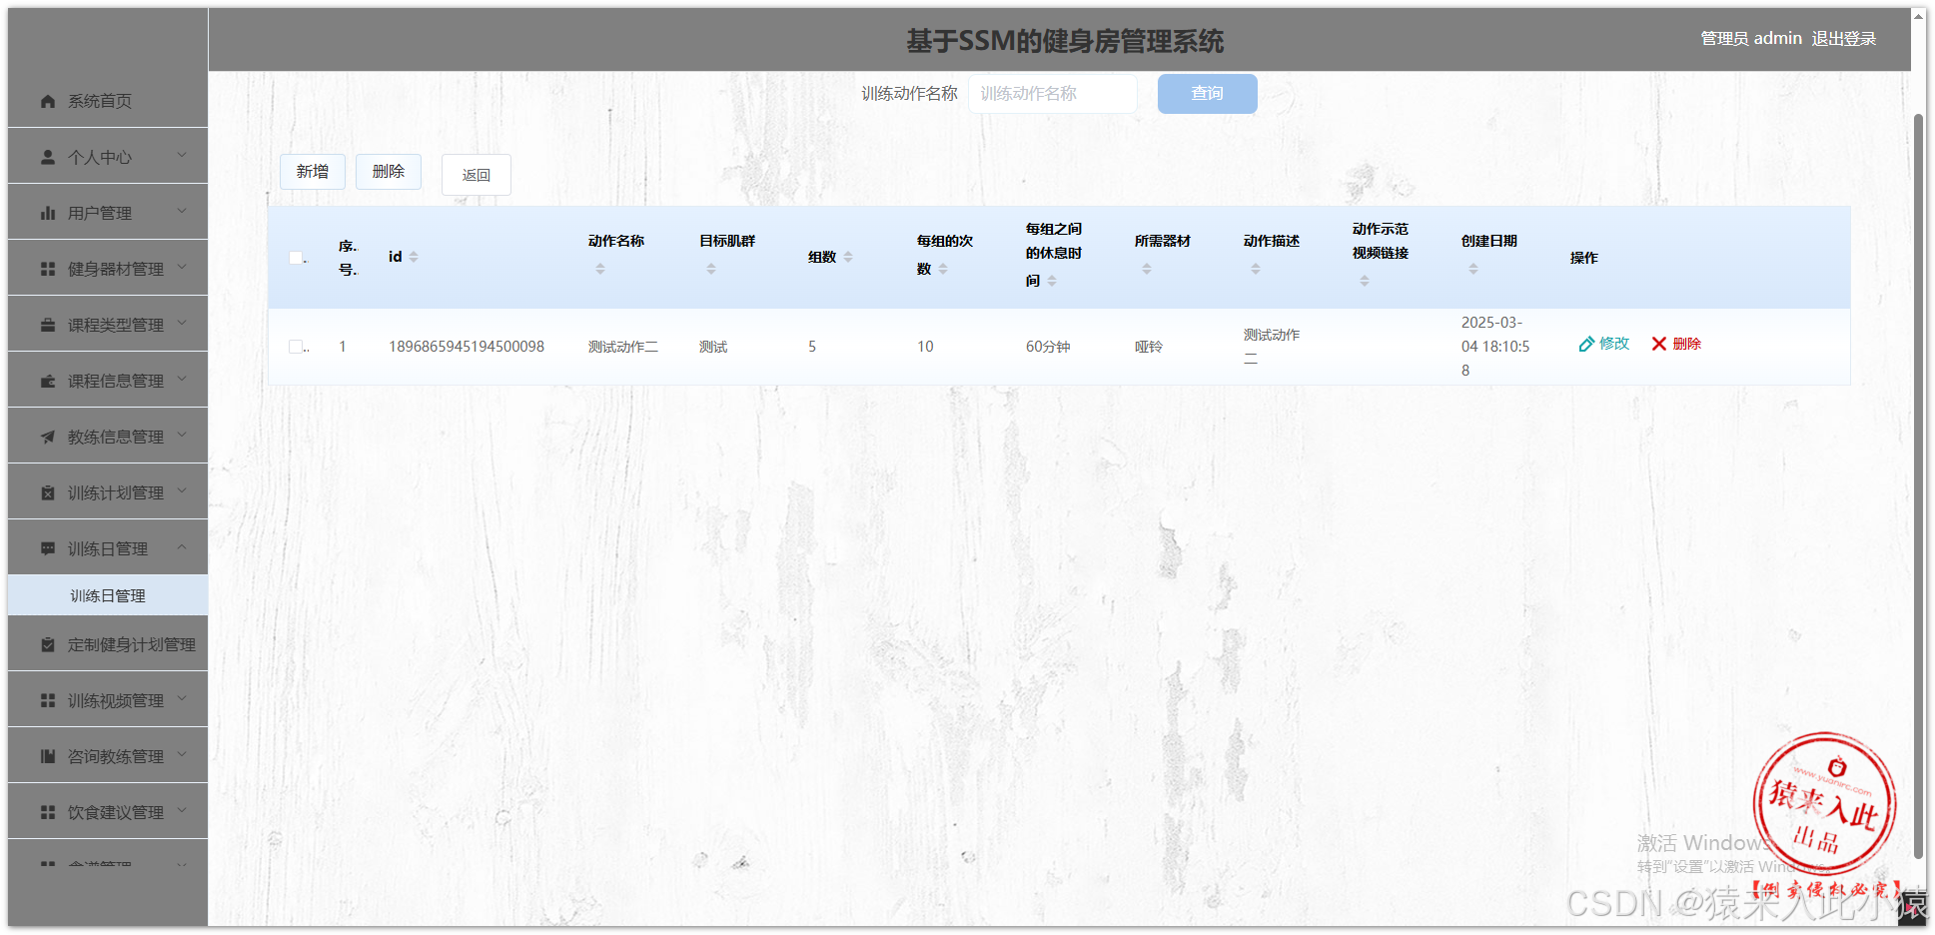Sort by id column arrows

[x=414, y=257]
